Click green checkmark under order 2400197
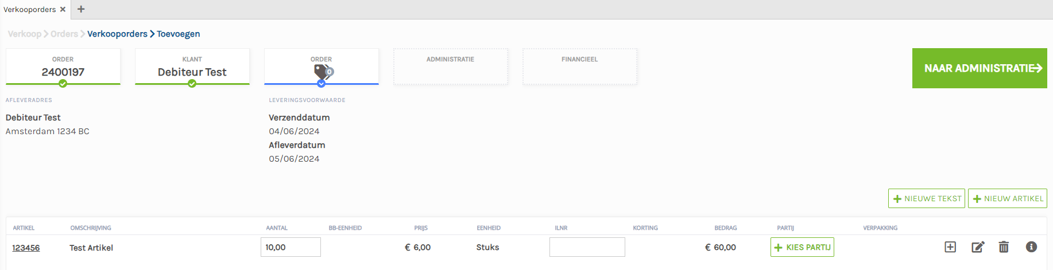This screenshot has height=270, width=1053. 63,84
